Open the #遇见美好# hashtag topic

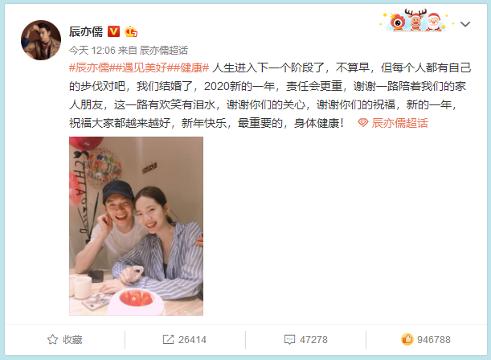tap(145, 67)
